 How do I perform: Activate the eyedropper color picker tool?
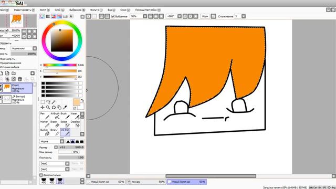coord(65,107)
